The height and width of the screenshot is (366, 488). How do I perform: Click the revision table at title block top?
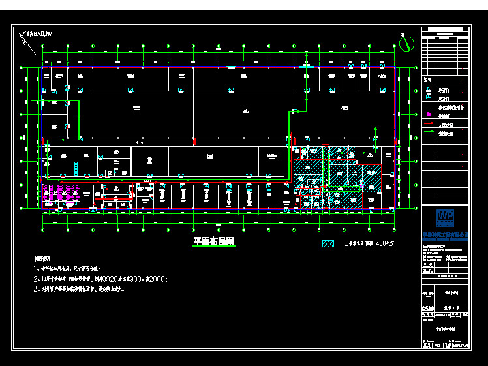[x=446, y=52]
